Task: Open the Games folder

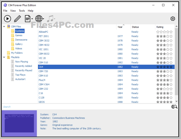Action: pos(19,35)
